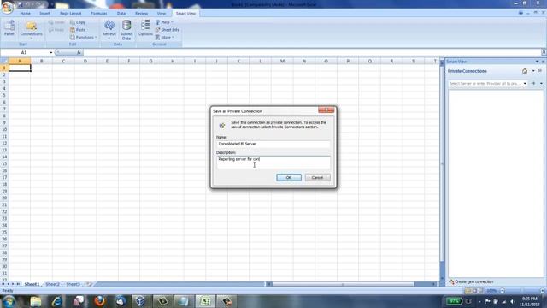Select row 10 header
Screen dimensions: 547x308
[x=4, y=129]
